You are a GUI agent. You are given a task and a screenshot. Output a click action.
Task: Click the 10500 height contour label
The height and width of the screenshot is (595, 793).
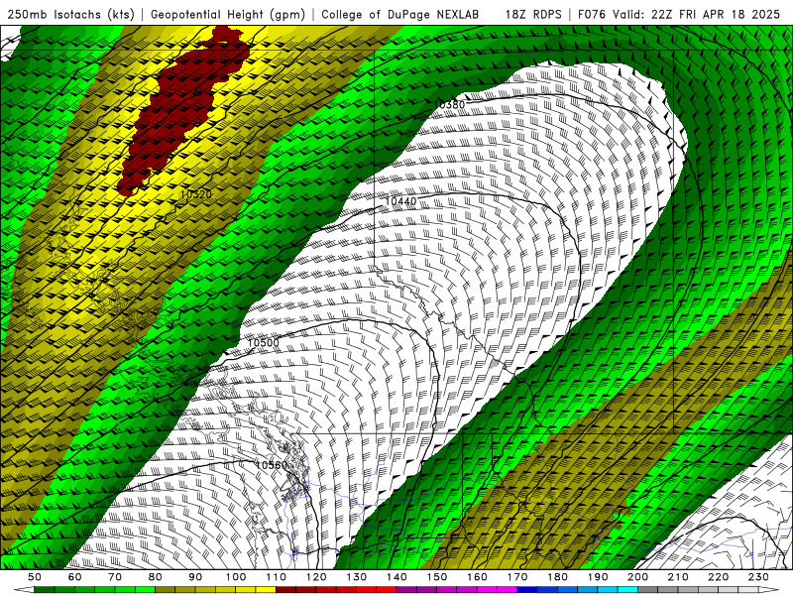click(x=263, y=342)
